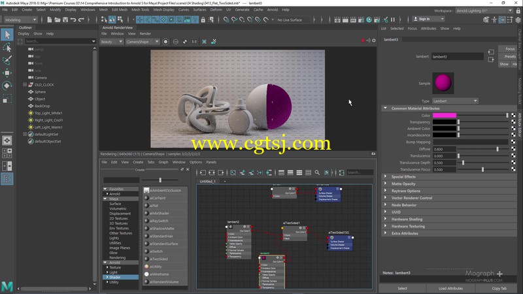523x294 pixels.
Task: Click the lock selection padlock icon
Action: coord(203,20)
